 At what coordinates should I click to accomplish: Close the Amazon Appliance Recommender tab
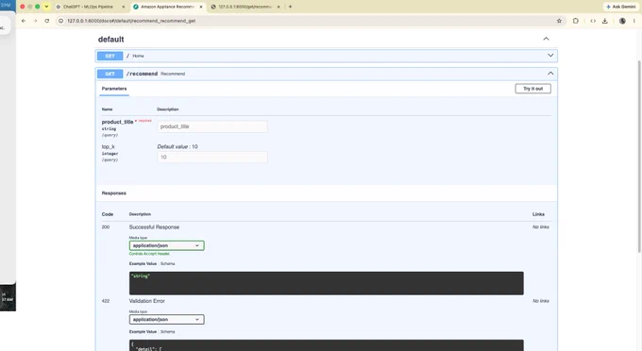click(200, 7)
